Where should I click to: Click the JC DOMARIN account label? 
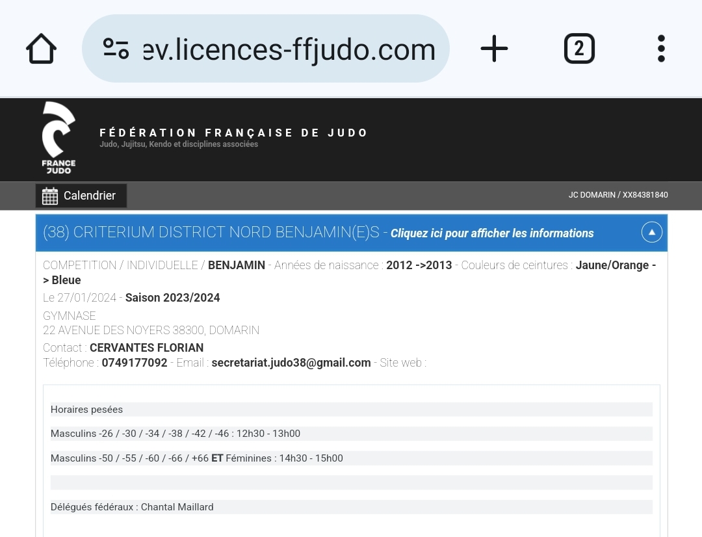click(x=617, y=195)
